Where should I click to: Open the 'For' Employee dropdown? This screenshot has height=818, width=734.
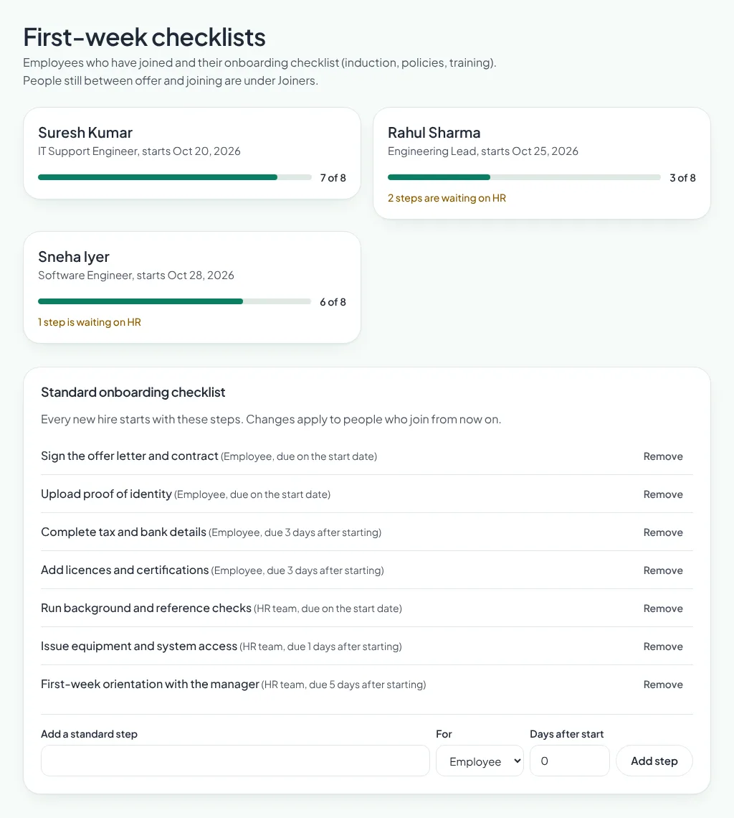click(480, 761)
